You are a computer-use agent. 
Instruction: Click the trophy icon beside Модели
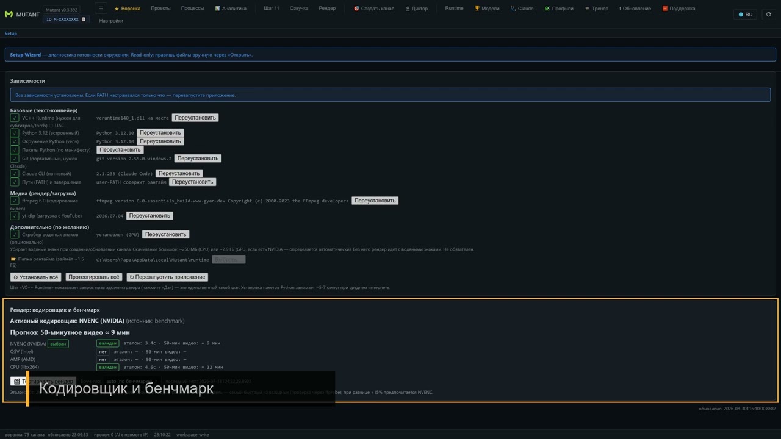(477, 9)
